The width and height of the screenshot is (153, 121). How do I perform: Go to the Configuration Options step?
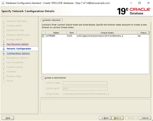(x=18, y=53)
